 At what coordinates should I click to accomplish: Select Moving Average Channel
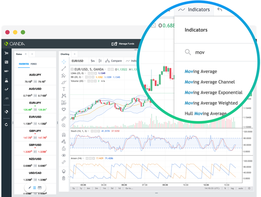pos(210,82)
